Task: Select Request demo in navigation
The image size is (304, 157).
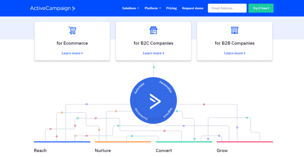Action: (x=192, y=8)
